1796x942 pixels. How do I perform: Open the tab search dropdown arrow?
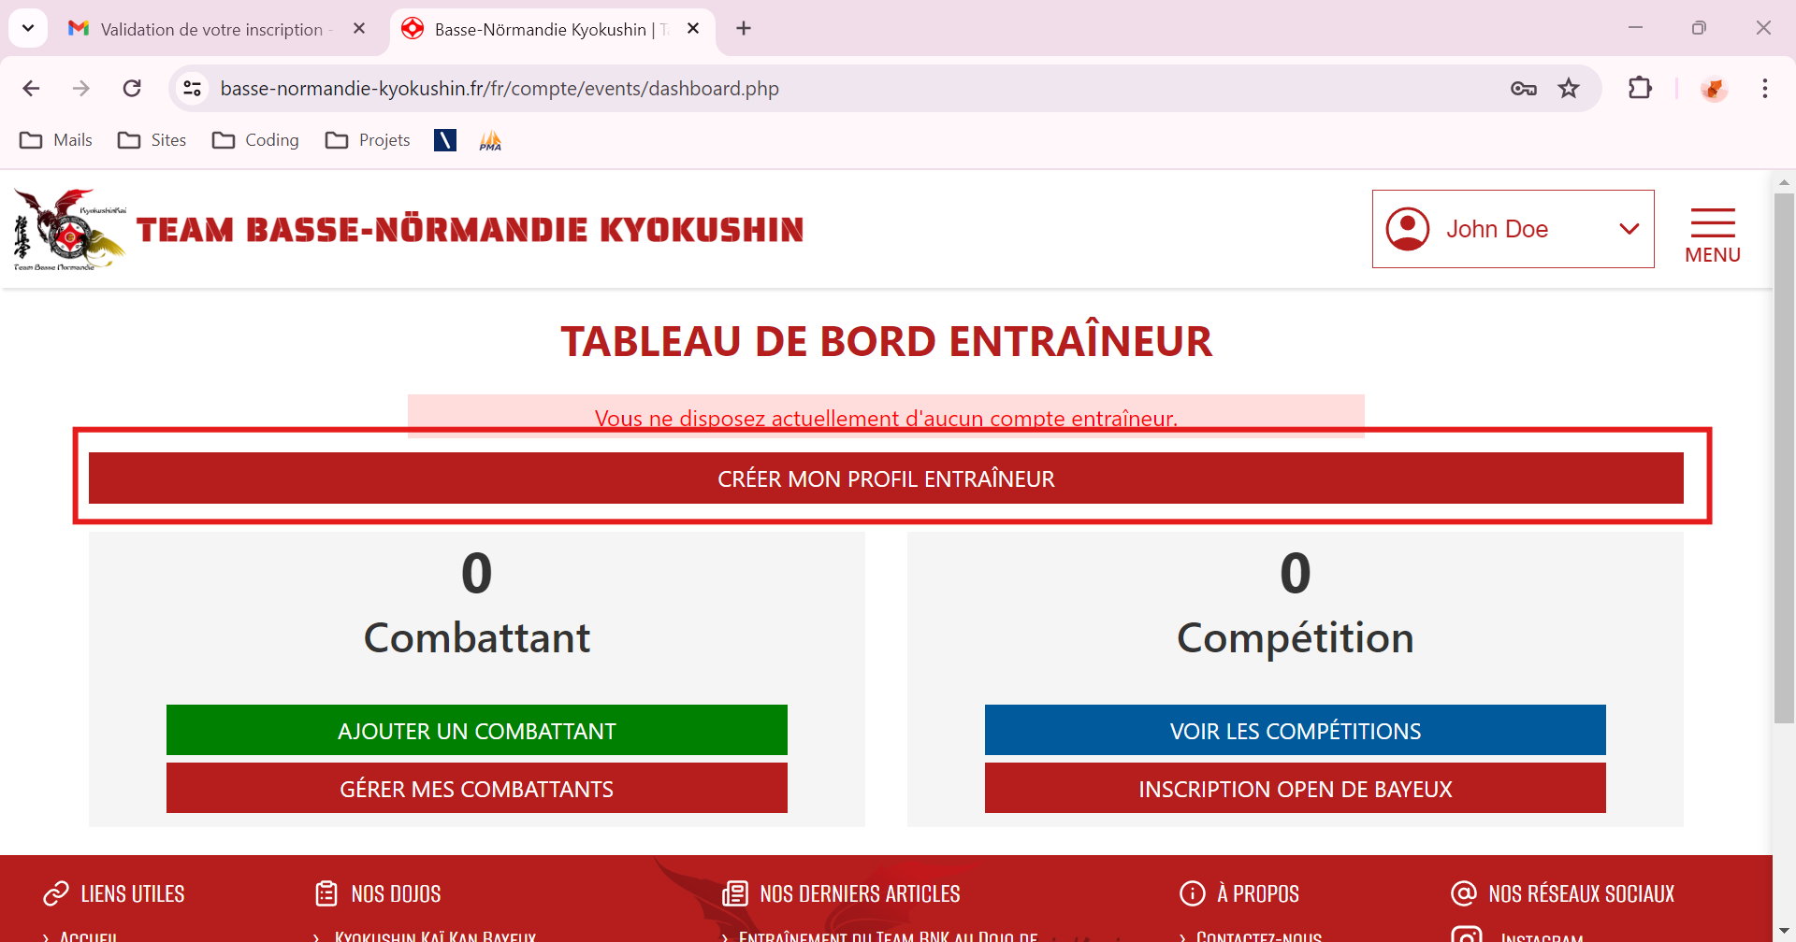[28, 28]
